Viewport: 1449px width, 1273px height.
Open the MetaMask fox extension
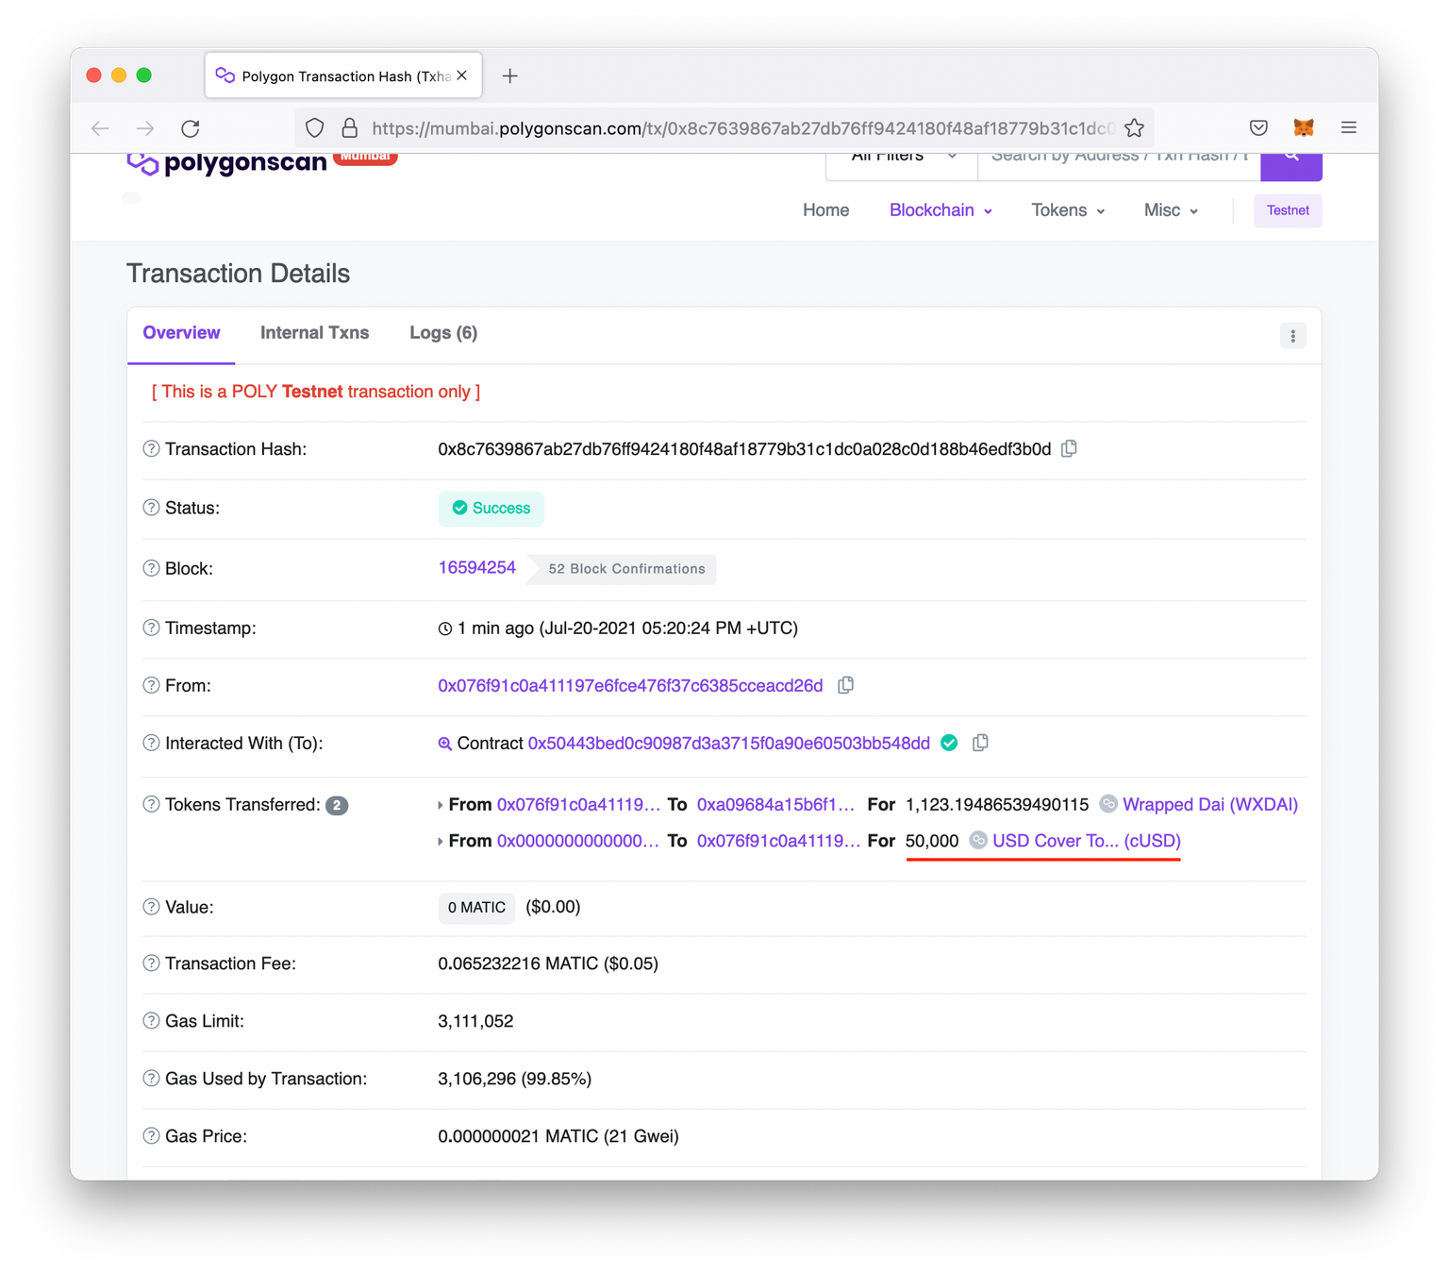pyautogui.click(x=1304, y=127)
